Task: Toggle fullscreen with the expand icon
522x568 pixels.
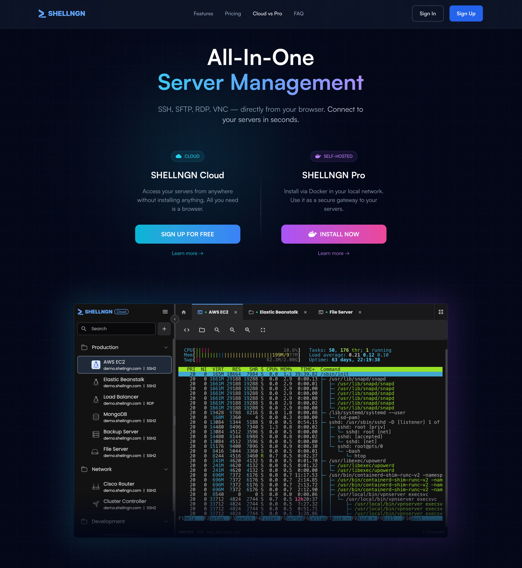Action: click(x=263, y=330)
